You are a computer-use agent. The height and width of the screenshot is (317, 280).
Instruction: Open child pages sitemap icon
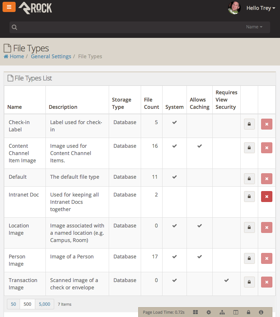222,312
